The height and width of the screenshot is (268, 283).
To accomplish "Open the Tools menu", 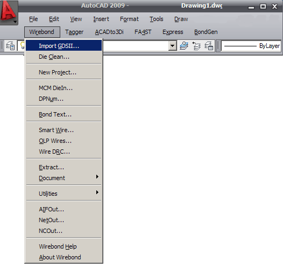I will 157,19.
